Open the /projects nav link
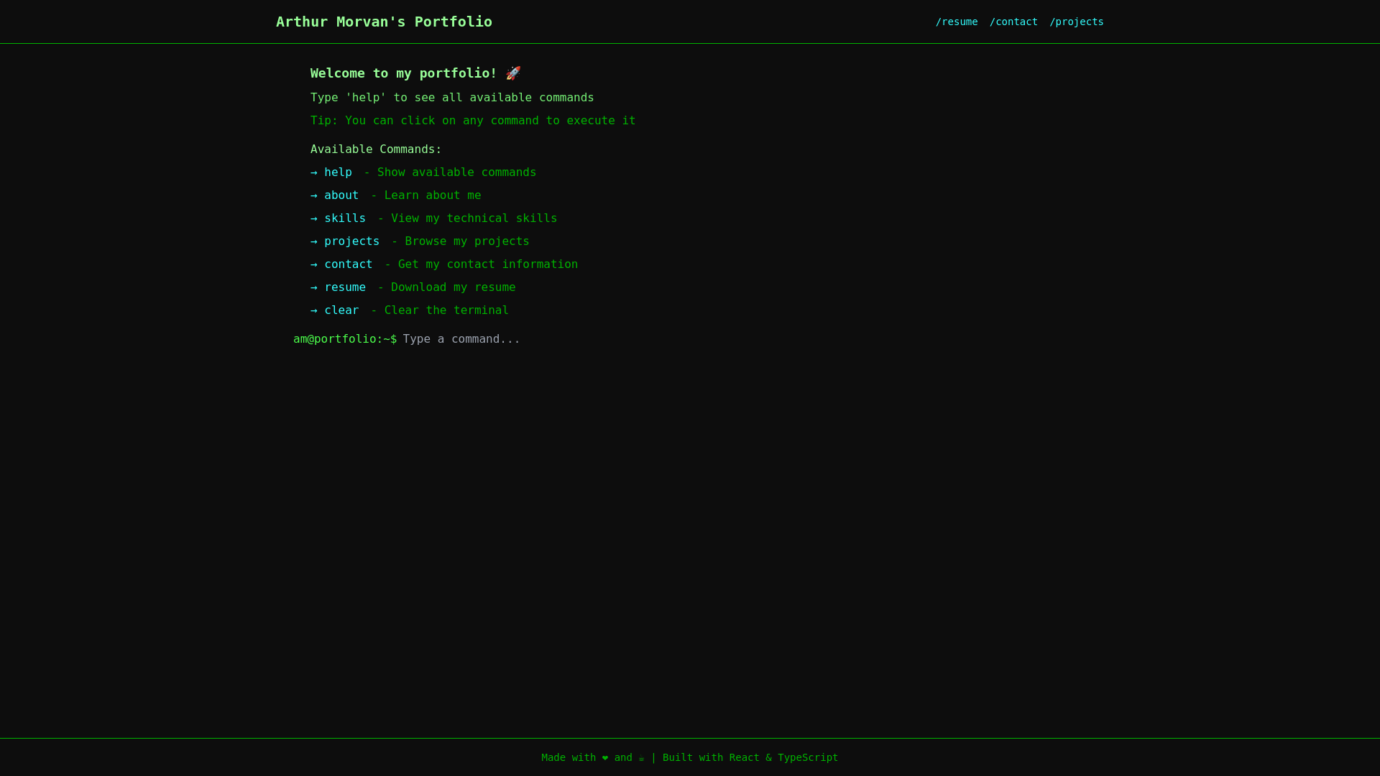Screen dimensions: 1380x776 (x=1076, y=22)
